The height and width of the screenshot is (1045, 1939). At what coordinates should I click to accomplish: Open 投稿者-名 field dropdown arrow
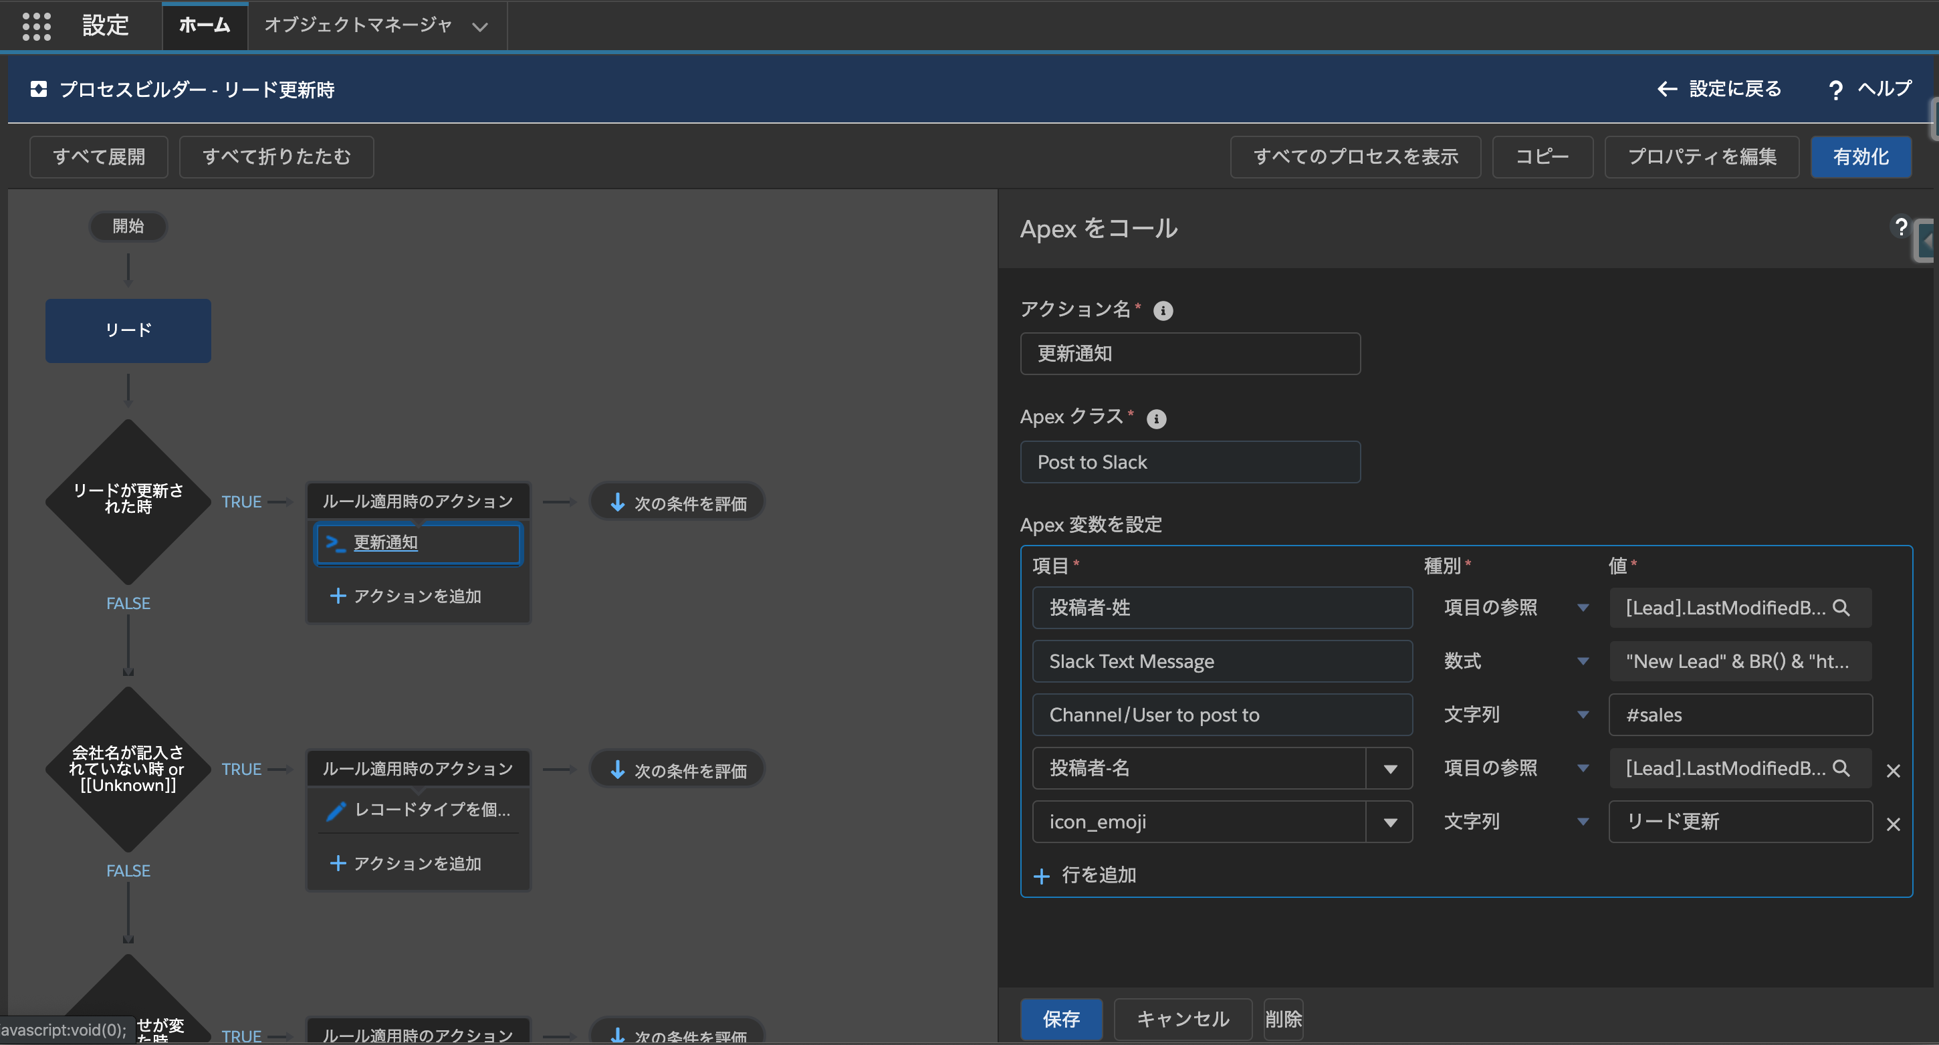click(x=1389, y=769)
